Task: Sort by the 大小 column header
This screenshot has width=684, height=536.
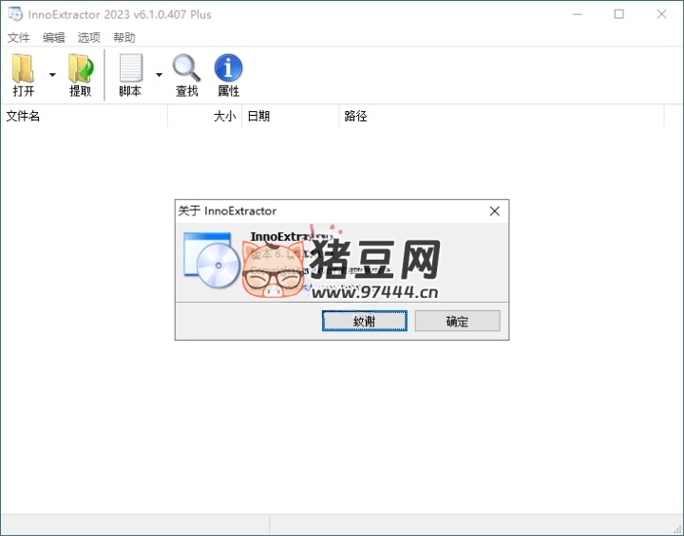Action: coord(204,117)
